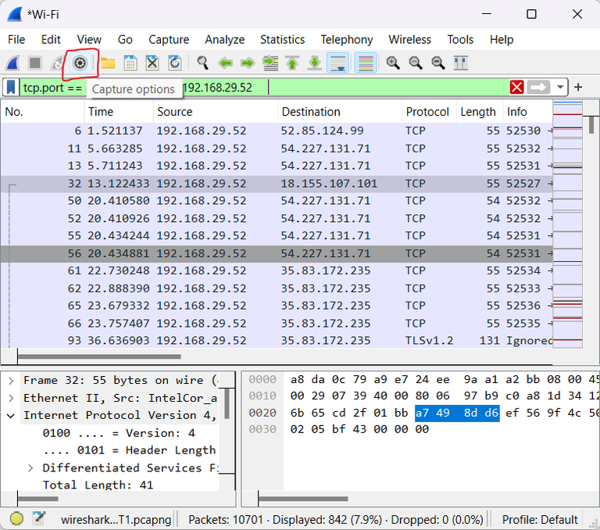Click Profile: Default in status bar
Image resolution: width=600 pixels, height=530 pixels.
point(540,519)
